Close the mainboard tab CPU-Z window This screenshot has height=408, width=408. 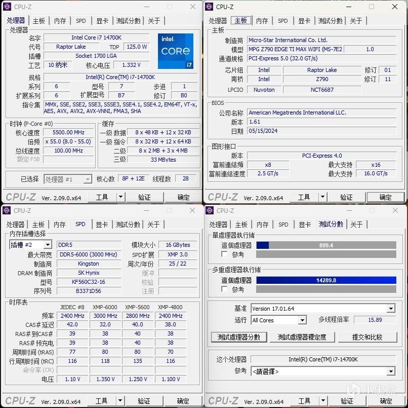click(395, 7)
